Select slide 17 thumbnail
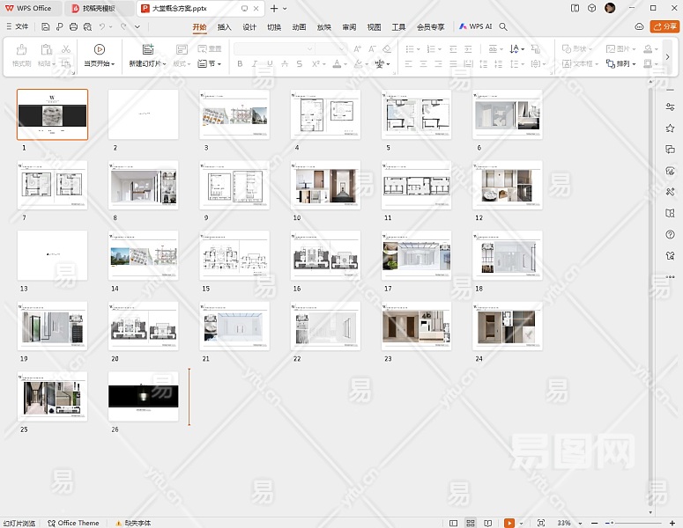Image resolution: width=683 pixels, height=528 pixels. point(417,256)
